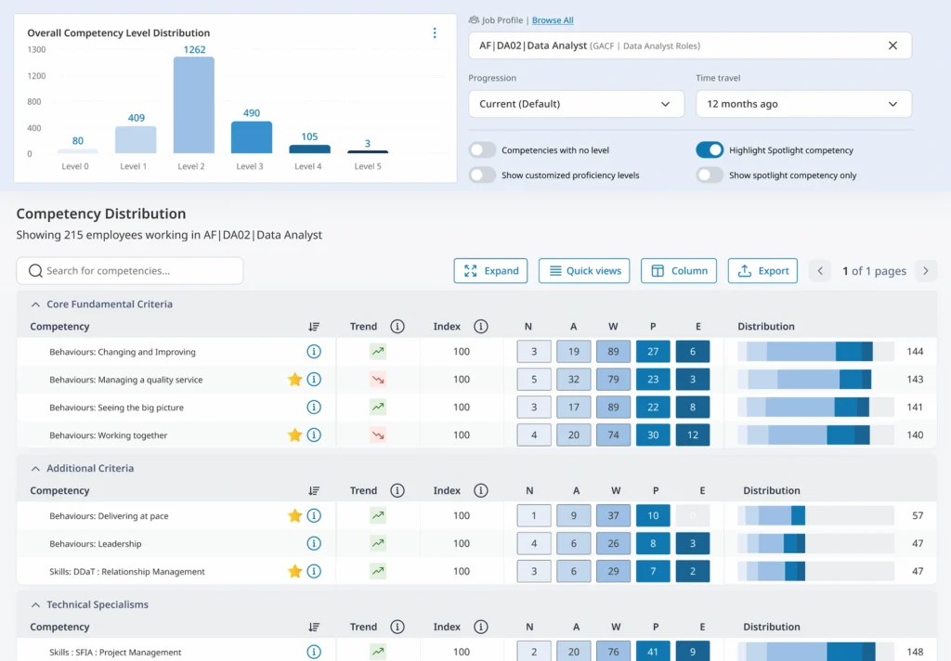951x661 pixels.
Task: Open the Job Profile selection field
Action: [690, 45]
